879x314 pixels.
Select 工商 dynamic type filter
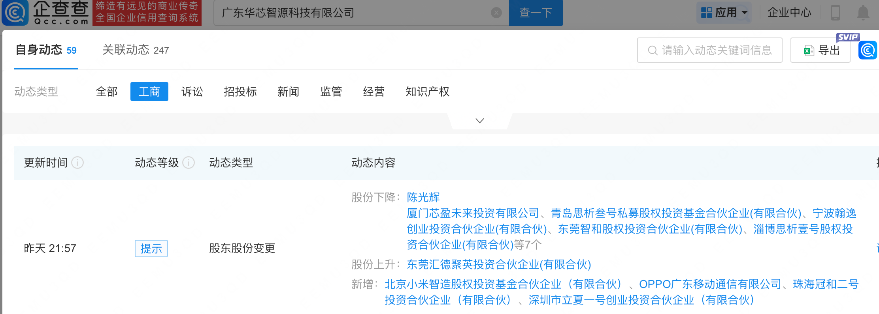click(x=149, y=92)
